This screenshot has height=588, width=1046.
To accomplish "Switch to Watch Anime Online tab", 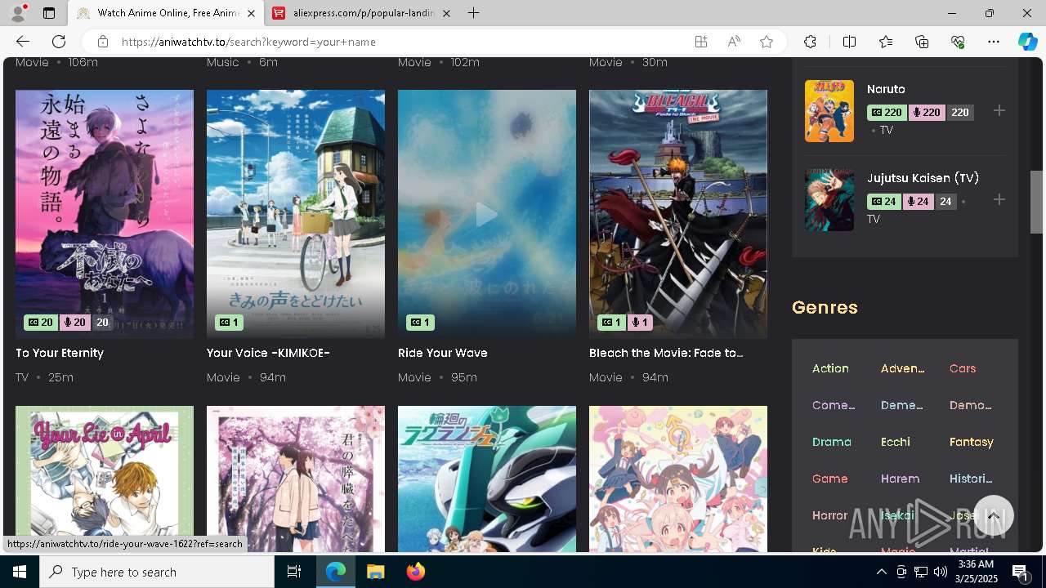I will click(166, 13).
